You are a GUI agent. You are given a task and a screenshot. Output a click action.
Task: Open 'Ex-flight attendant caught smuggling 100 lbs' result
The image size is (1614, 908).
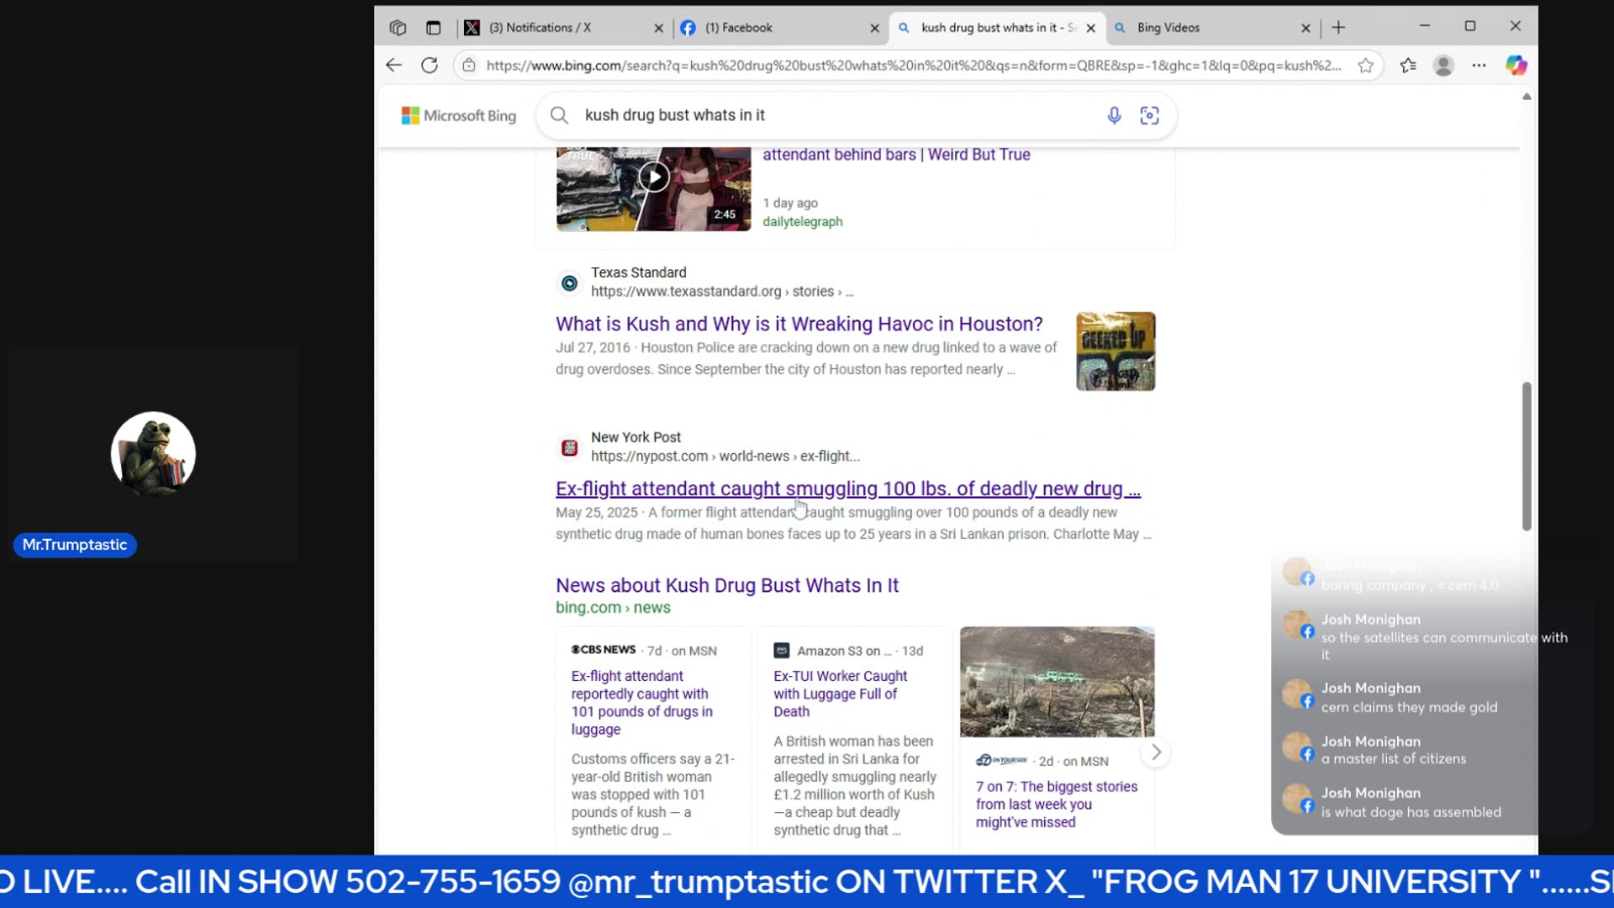click(848, 488)
